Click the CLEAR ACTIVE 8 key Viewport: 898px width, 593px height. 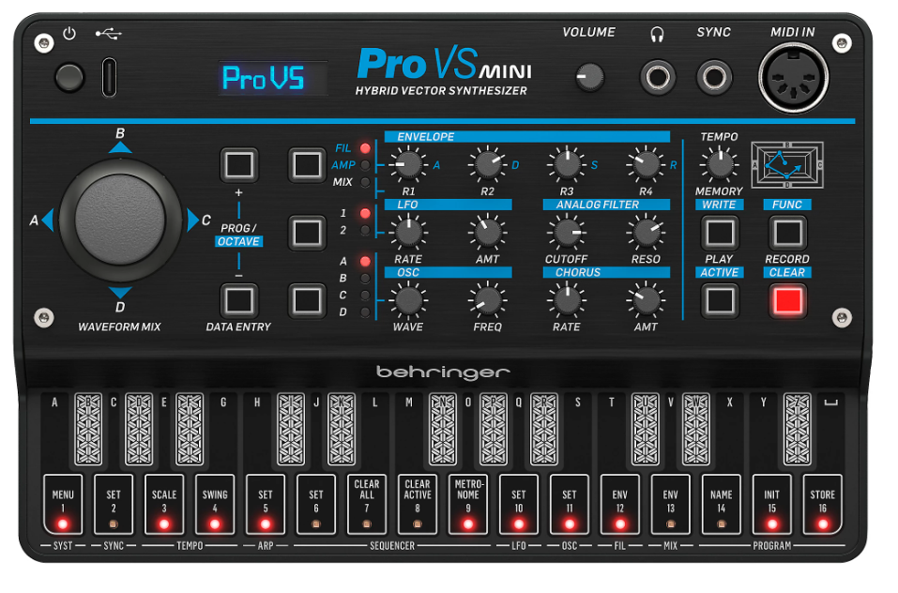418,504
